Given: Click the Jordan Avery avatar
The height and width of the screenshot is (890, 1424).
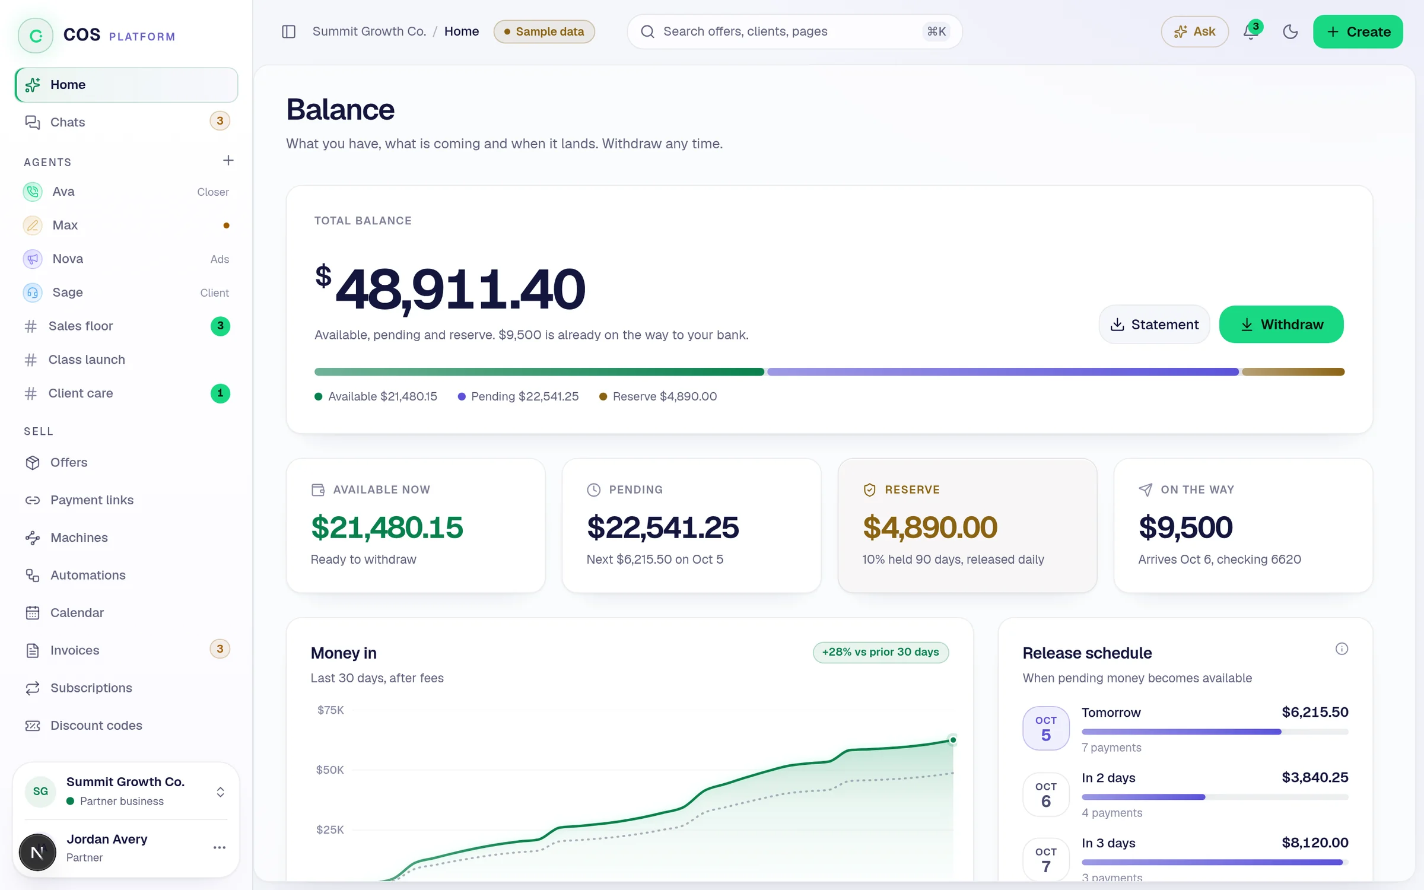Looking at the screenshot, I should click(x=37, y=852).
